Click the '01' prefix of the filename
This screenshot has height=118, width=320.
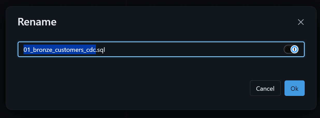27,49
